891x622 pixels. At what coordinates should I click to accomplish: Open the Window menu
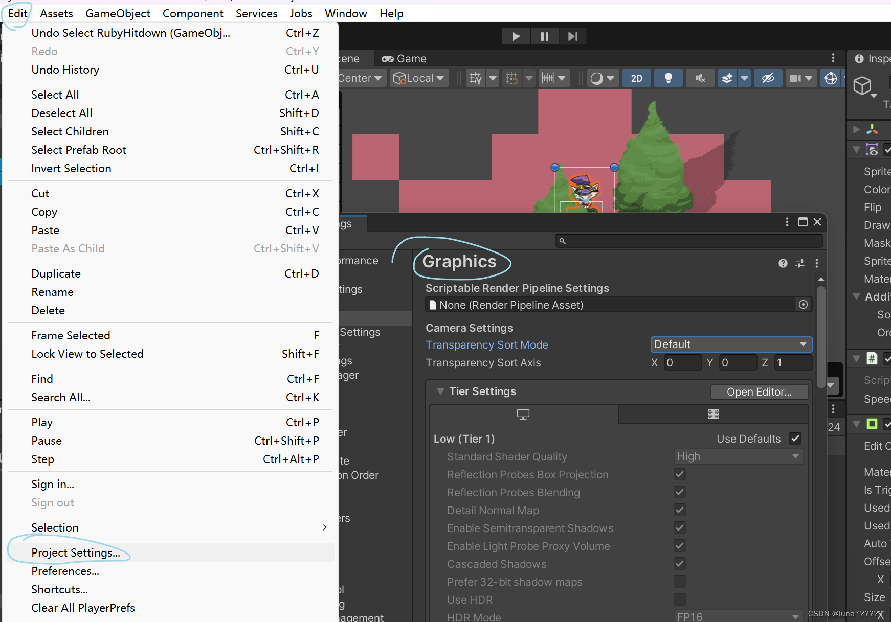click(346, 13)
